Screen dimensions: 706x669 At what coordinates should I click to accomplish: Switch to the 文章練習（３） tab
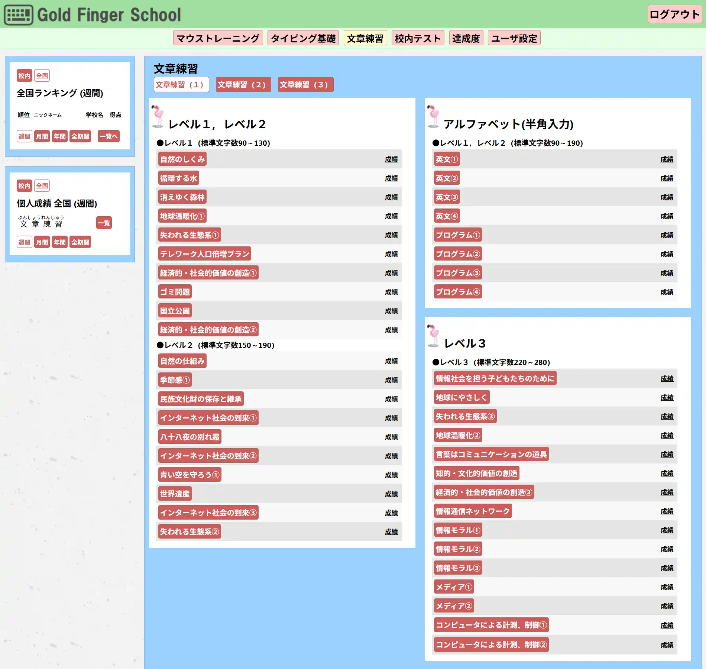[x=305, y=85]
